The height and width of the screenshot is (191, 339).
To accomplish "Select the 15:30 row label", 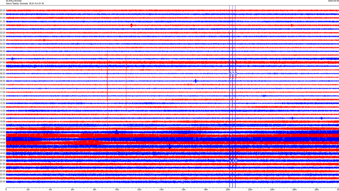I will (2, 125).
